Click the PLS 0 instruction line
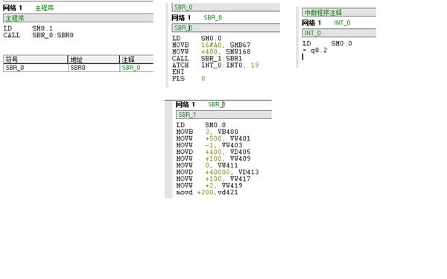 [188, 79]
